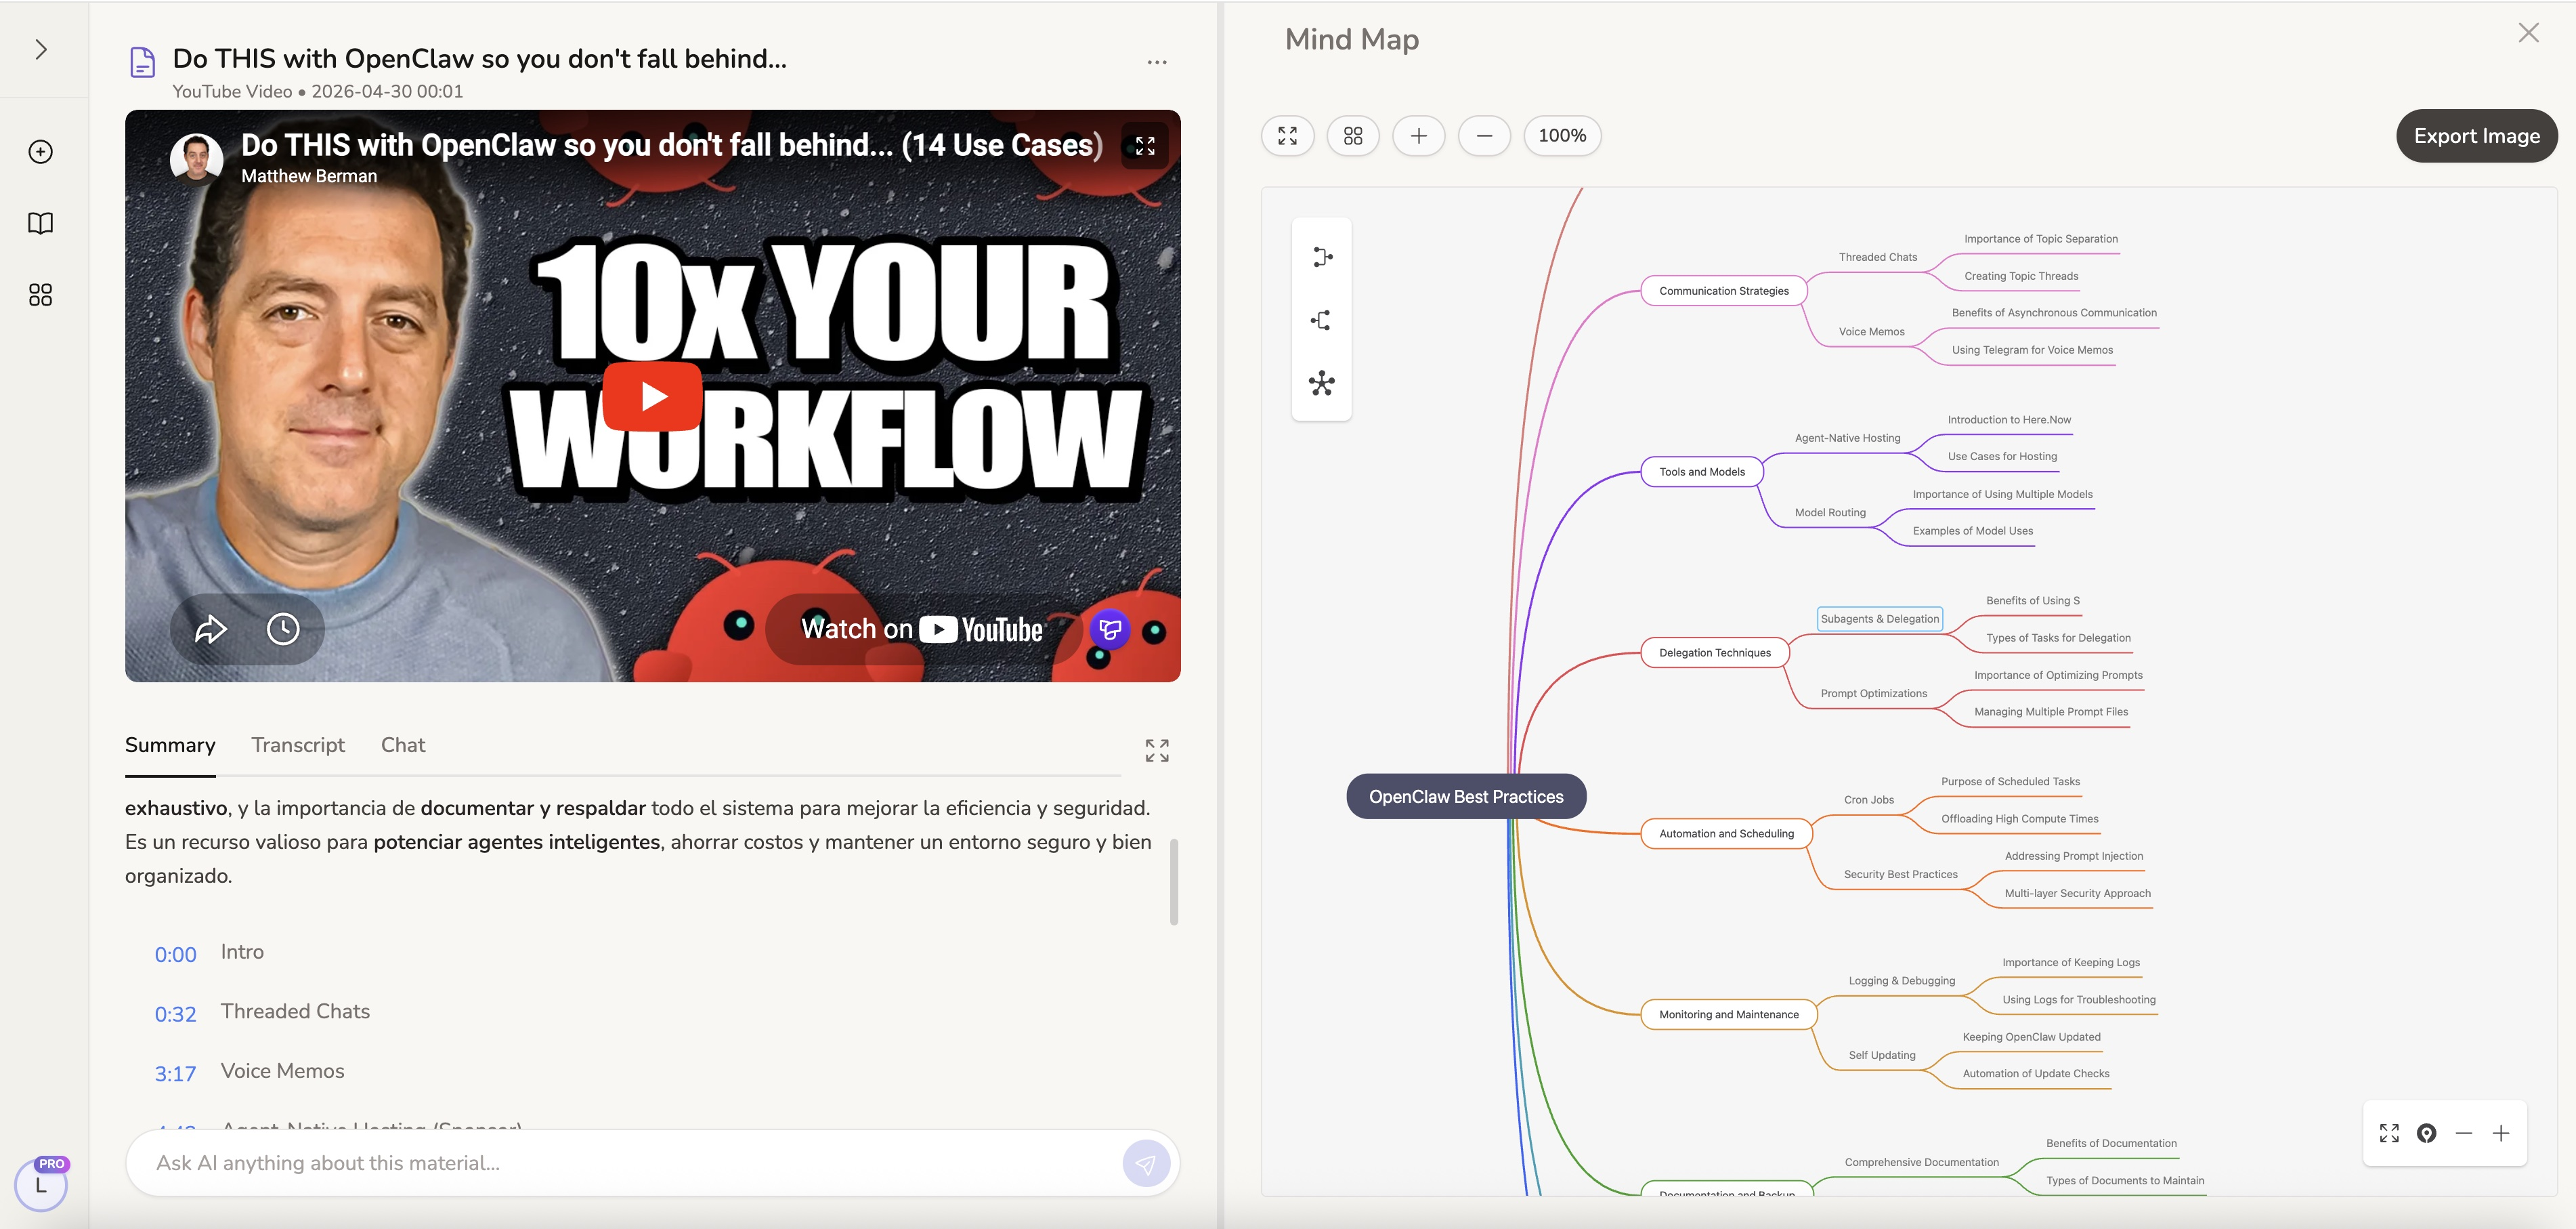The height and width of the screenshot is (1229, 2576).
Task: Click the Watch later clock icon
Action: 283,629
